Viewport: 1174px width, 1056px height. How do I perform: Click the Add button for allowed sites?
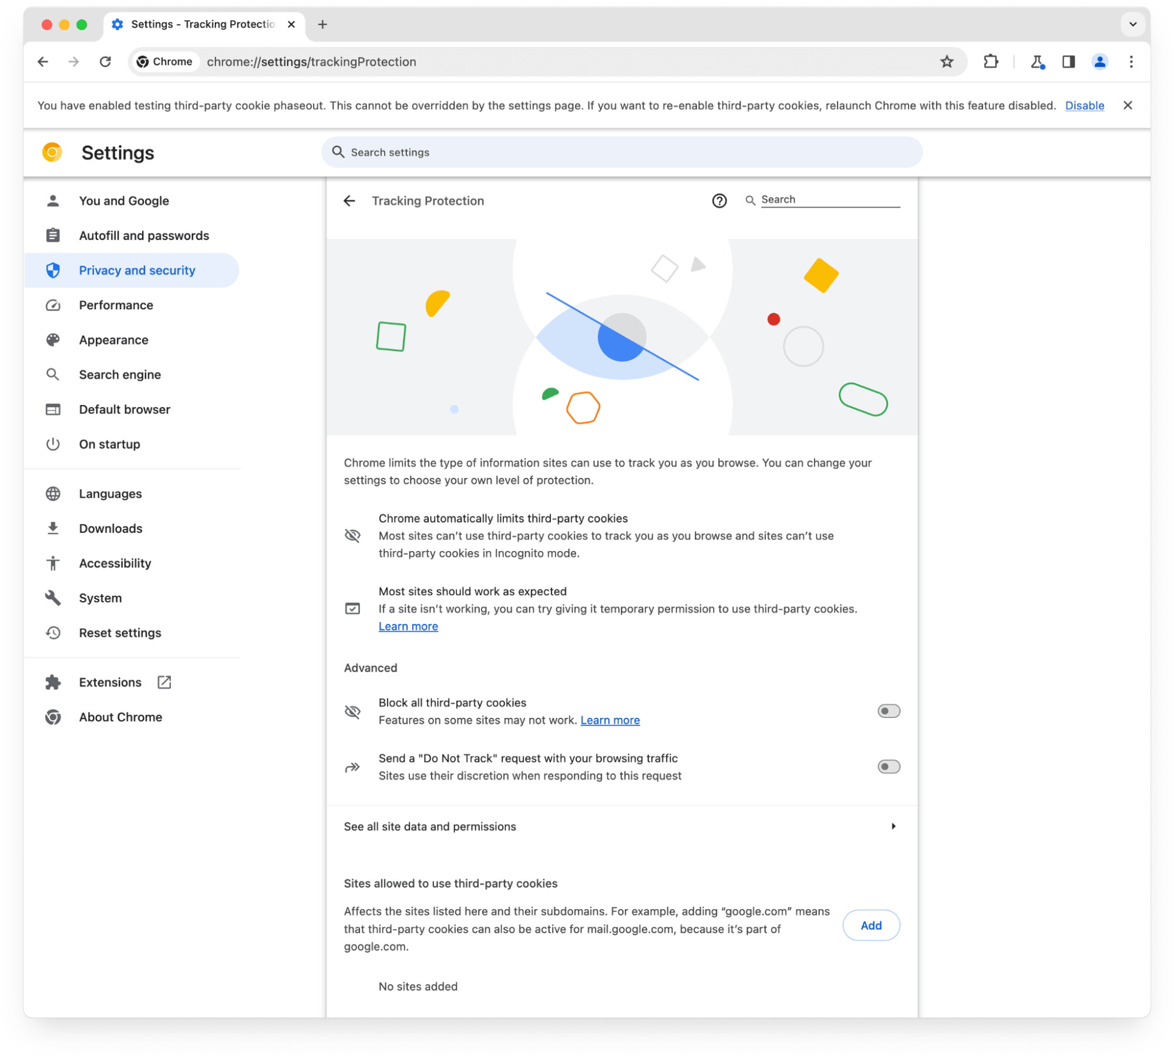pos(871,925)
